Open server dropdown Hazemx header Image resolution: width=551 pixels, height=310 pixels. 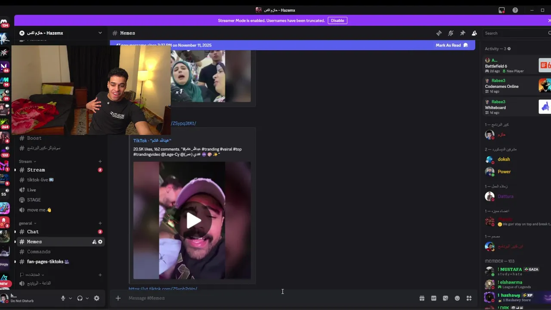point(61,33)
